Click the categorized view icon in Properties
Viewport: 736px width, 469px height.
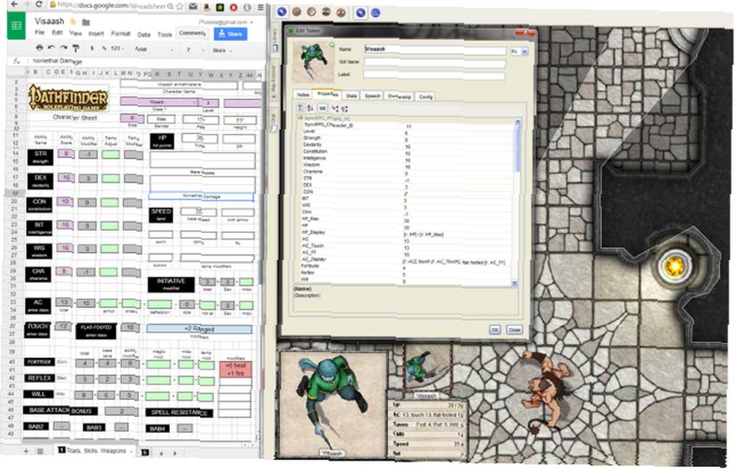click(x=301, y=108)
